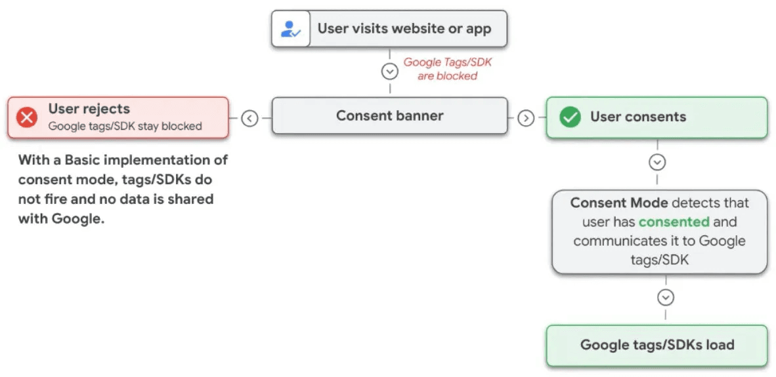Click the User rejects box
Screen dimensions: 776x377
point(118,117)
